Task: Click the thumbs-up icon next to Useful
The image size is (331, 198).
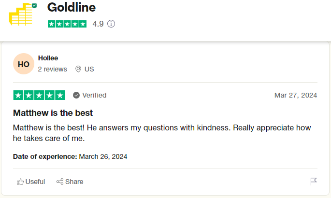Action: [20, 182]
